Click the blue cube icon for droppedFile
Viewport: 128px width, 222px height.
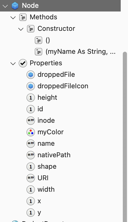coord(31,75)
